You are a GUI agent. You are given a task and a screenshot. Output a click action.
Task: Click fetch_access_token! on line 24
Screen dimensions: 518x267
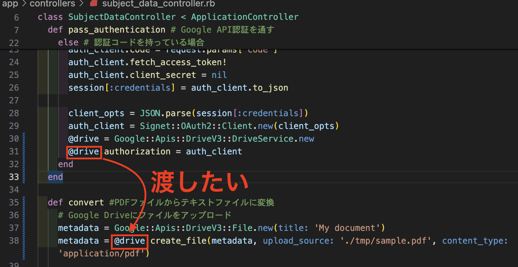[x=178, y=62]
